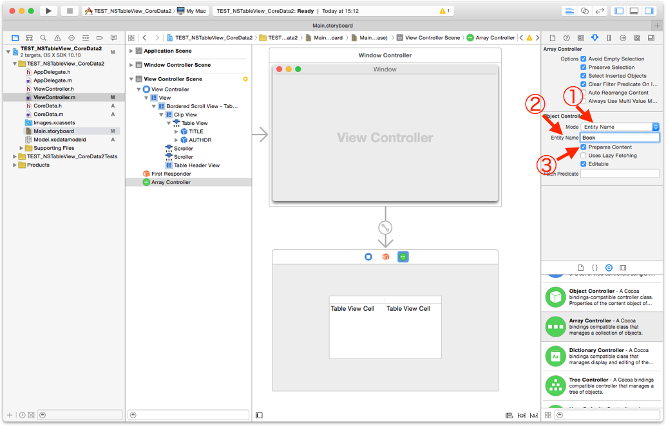Show the View Effects inspector
Image resolution: width=666 pixels, height=426 pixels.
tap(651, 38)
